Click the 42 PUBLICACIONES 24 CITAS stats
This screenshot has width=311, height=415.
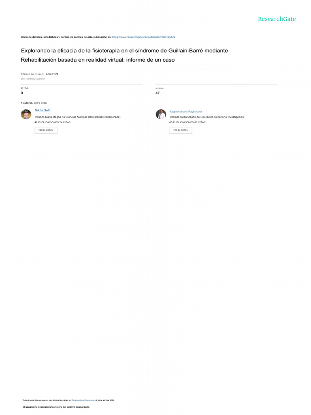(x=53, y=122)
